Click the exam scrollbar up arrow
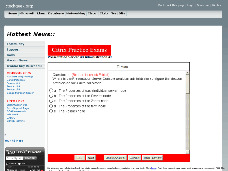The width and height of the screenshot is (228, 171). point(188,73)
